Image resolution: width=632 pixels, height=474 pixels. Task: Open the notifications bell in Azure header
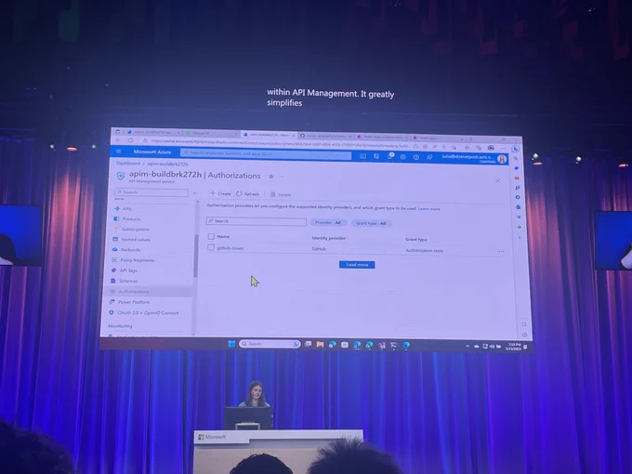[390, 156]
